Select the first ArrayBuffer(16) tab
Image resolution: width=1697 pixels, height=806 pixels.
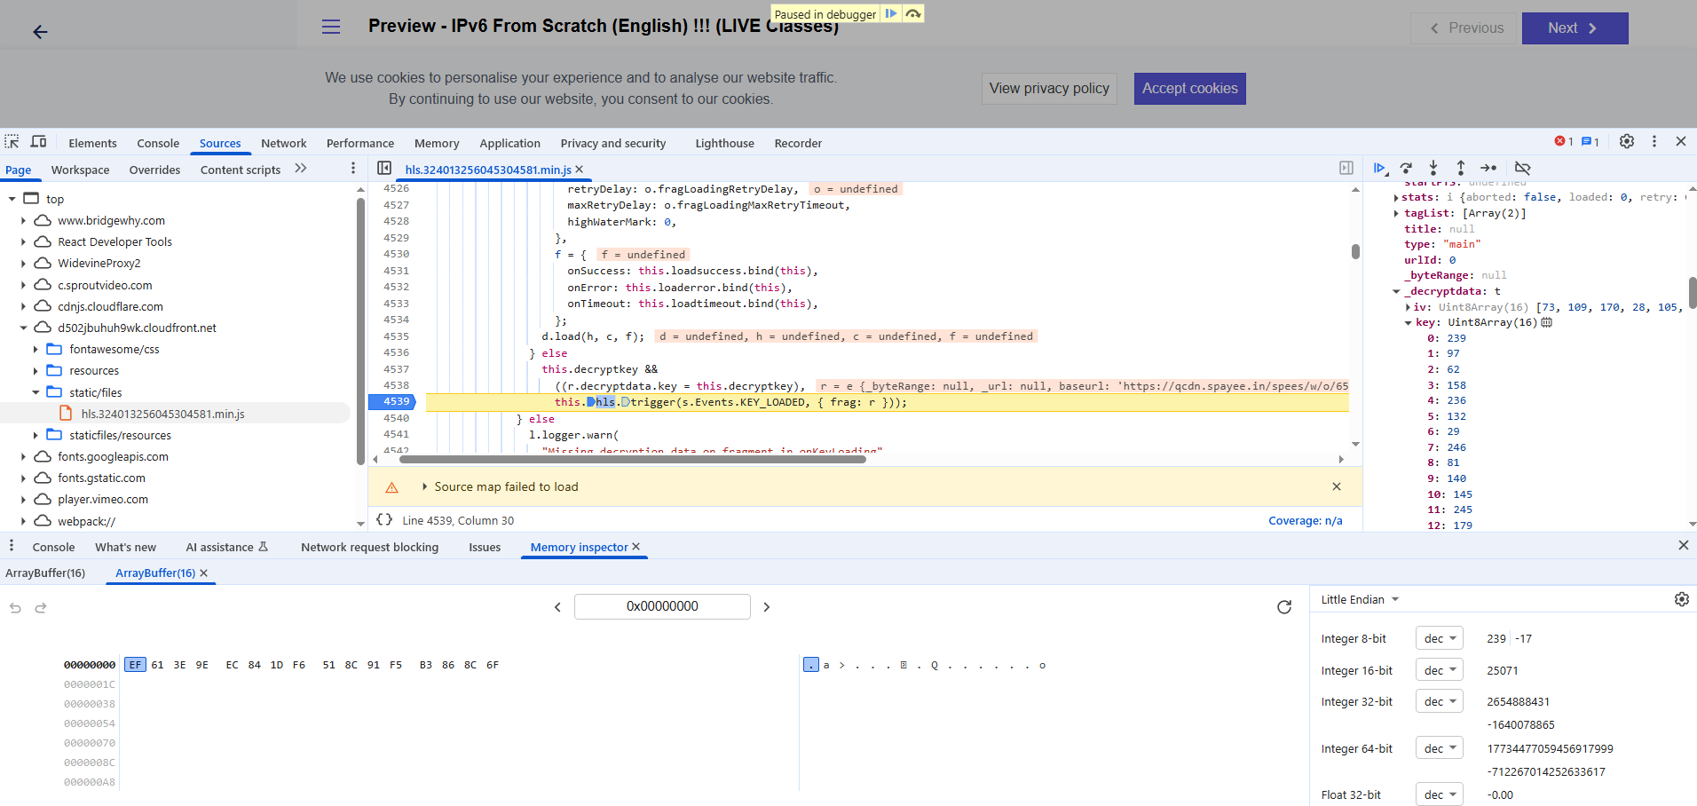click(45, 573)
